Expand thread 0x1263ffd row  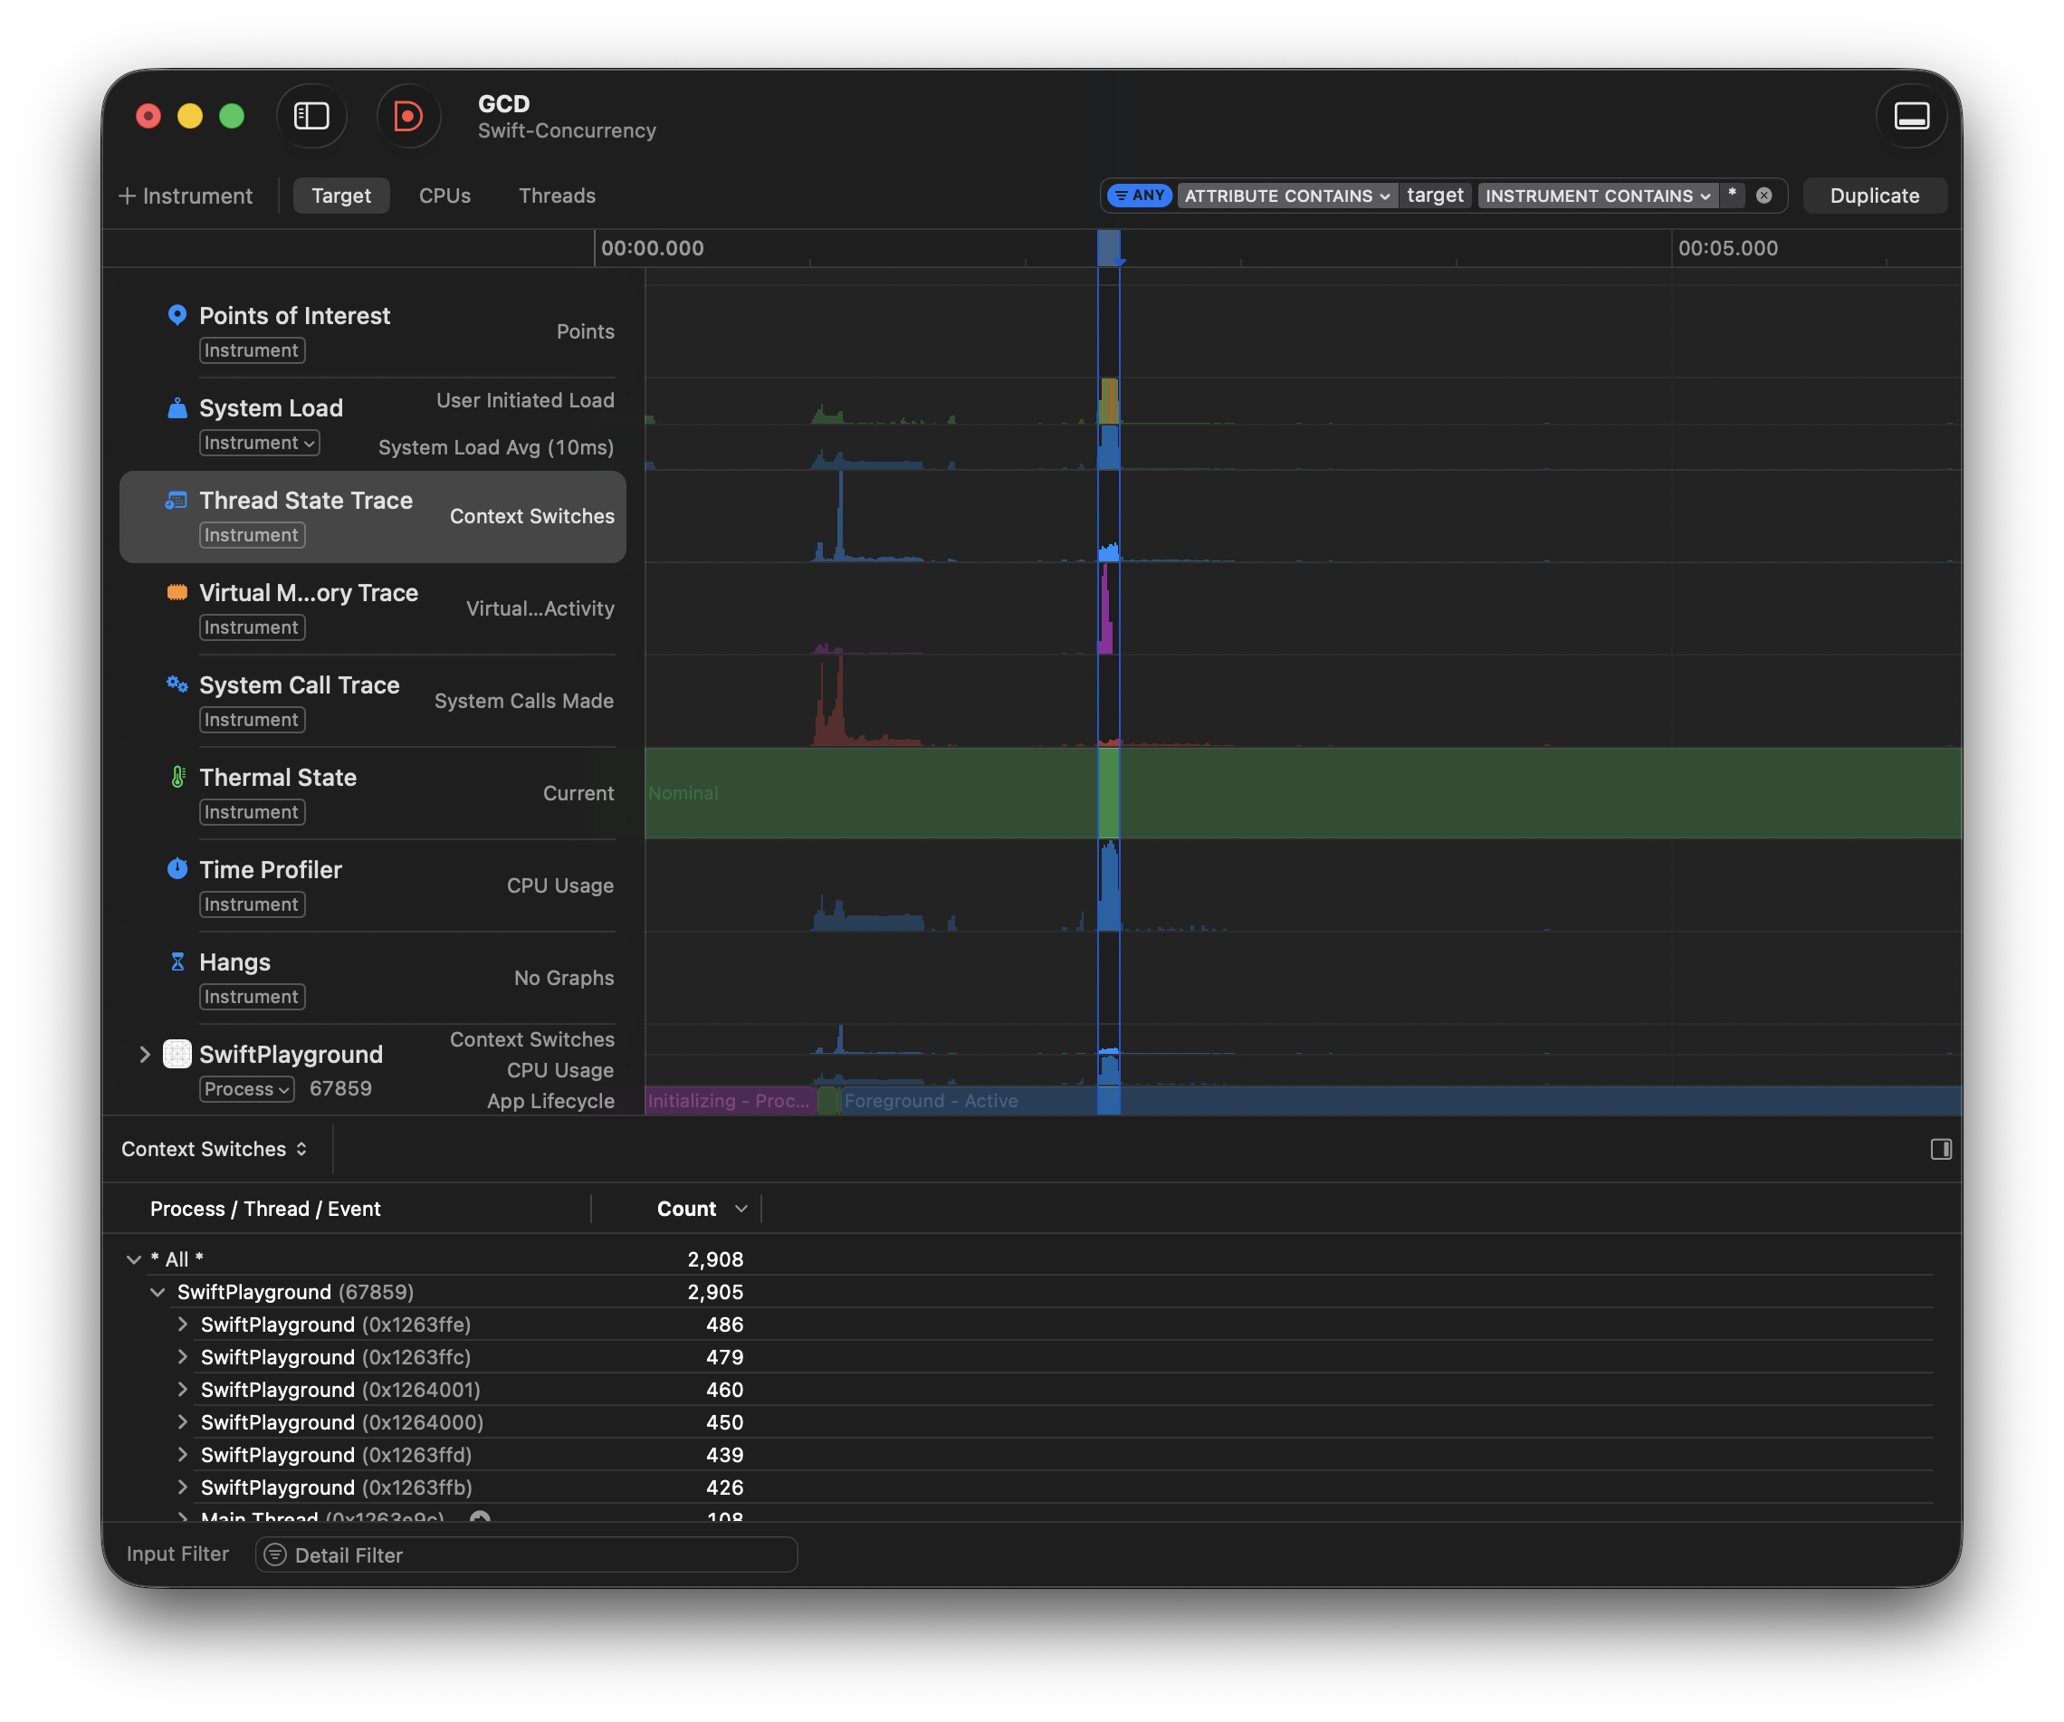(x=182, y=1454)
